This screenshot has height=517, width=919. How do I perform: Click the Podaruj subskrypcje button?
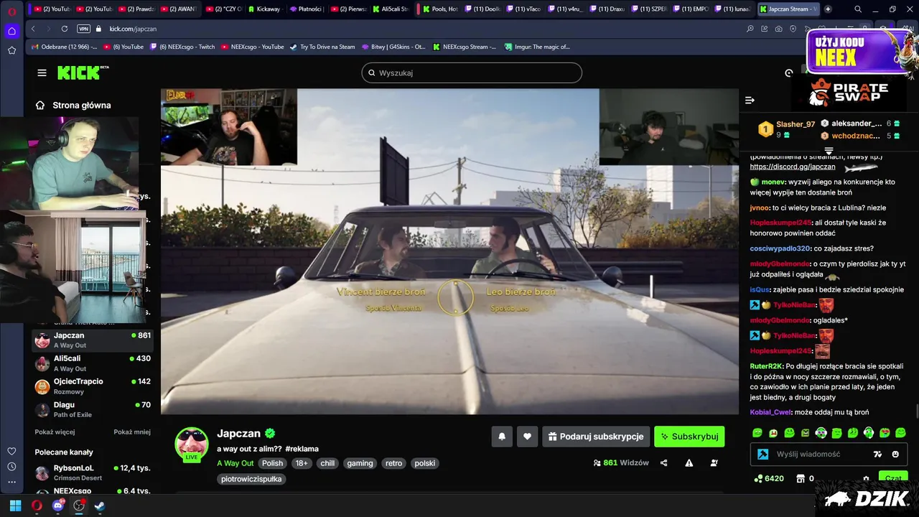[596, 437]
